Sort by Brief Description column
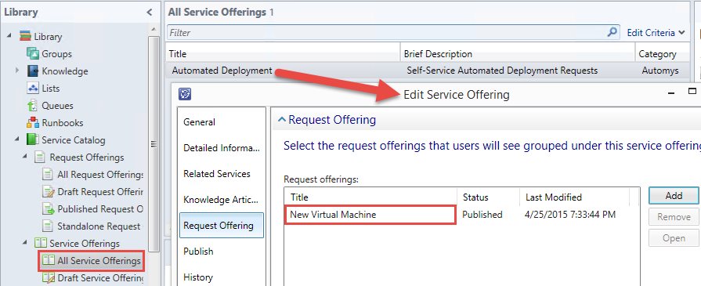Image resolution: width=701 pixels, height=286 pixels. coord(517,54)
